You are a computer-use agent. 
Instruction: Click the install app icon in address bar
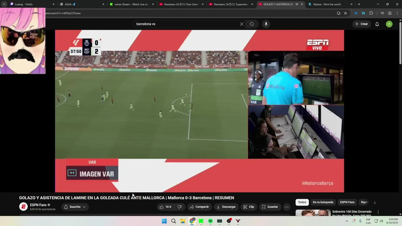point(339,13)
